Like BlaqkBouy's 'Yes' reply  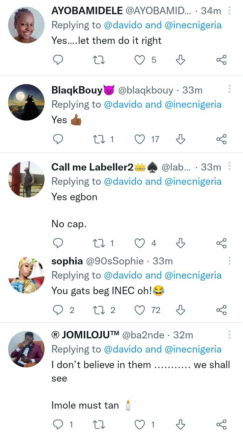click(140, 139)
